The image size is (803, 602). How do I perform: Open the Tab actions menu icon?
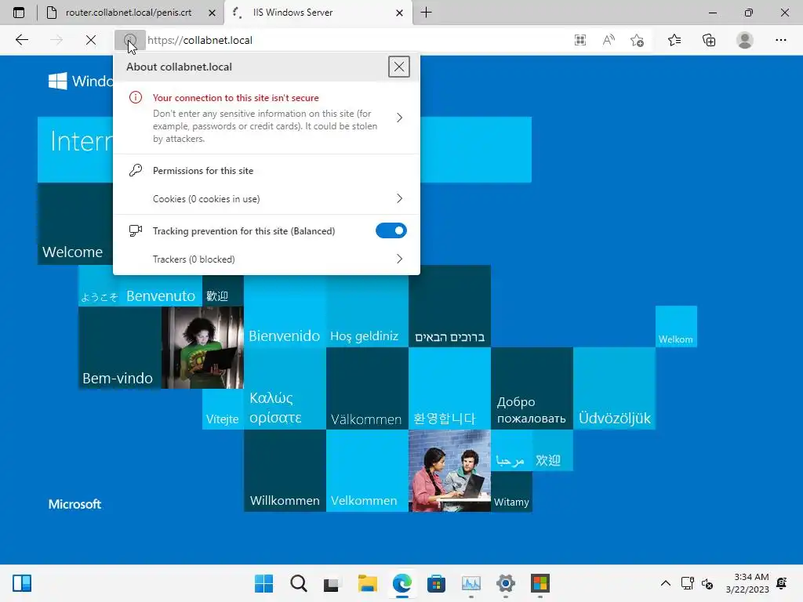pos(19,13)
